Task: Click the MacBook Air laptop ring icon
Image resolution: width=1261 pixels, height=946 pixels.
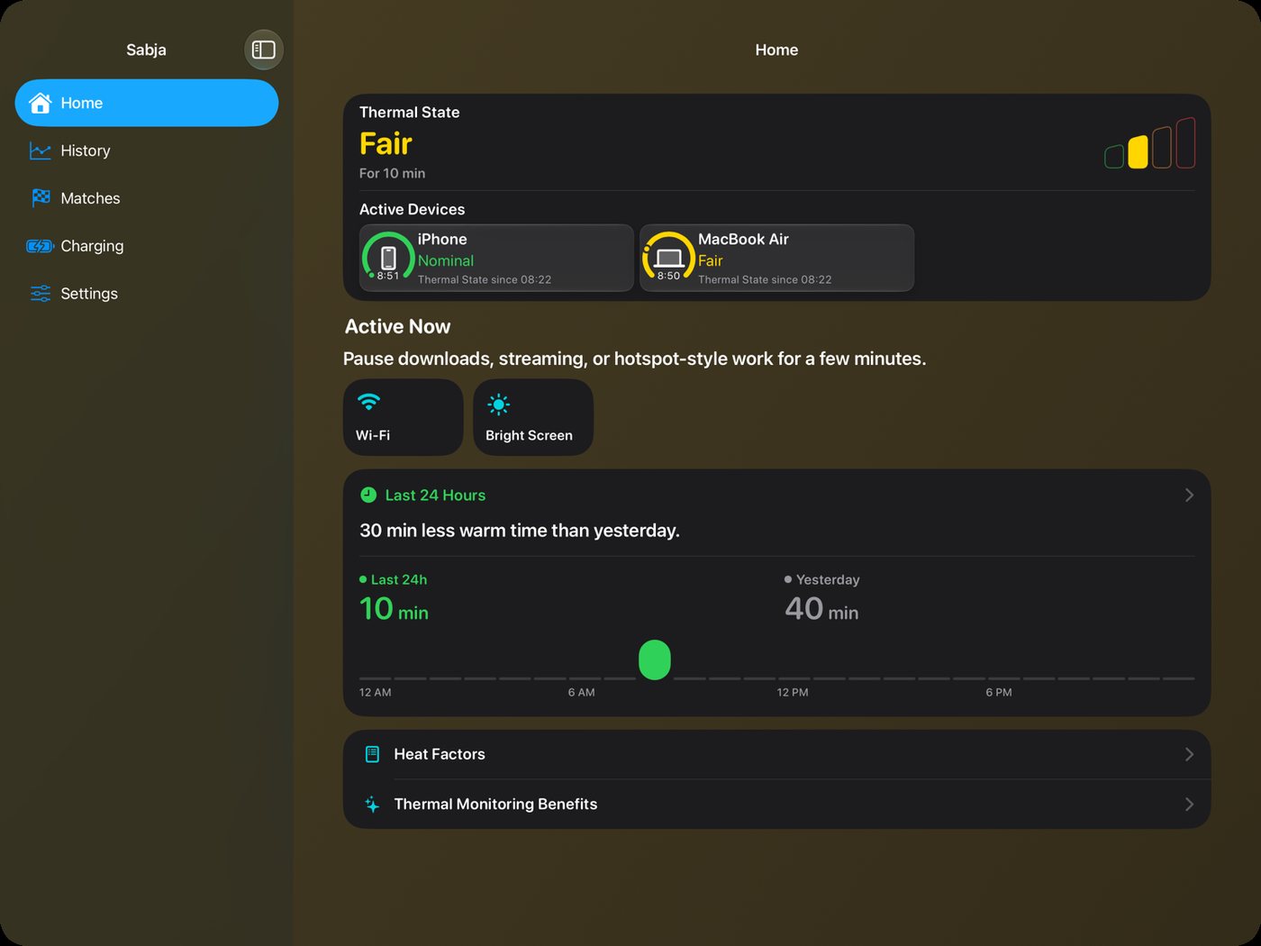Action: coord(668,258)
